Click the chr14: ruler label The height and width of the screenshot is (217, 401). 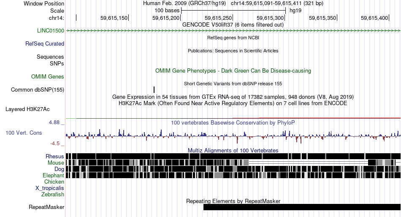[57, 18]
